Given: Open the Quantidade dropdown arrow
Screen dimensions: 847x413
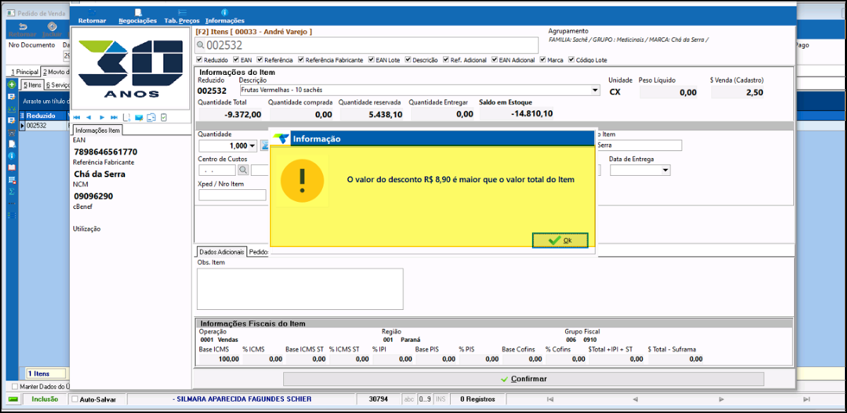Looking at the screenshot, I should (253, 145).
